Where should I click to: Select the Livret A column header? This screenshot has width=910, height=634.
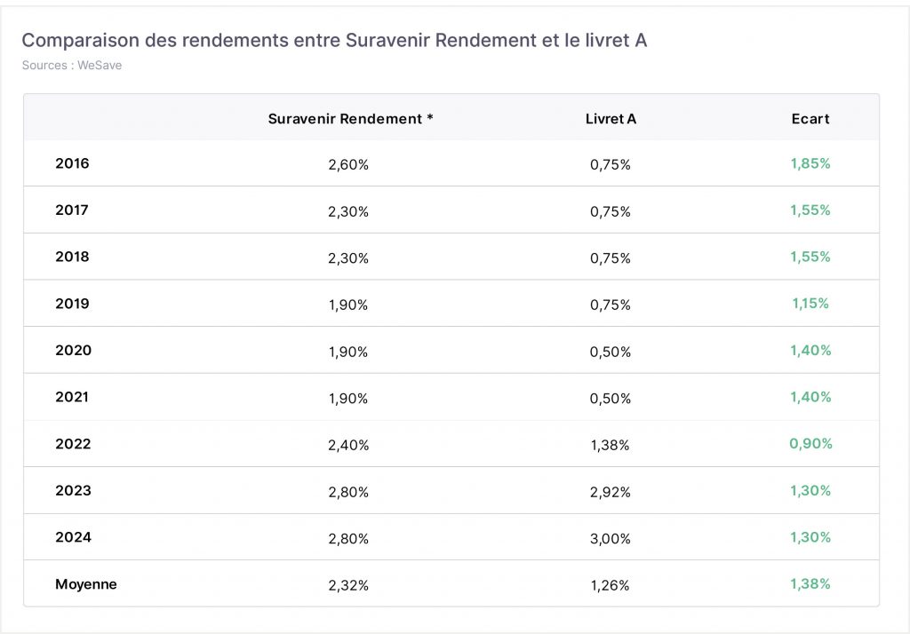tap(611, 119)
